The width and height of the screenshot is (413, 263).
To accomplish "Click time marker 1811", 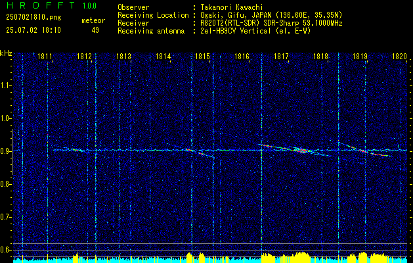I will [45, 57].
